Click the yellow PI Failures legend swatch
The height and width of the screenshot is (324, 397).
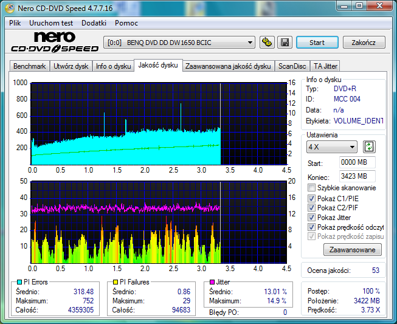(115, 282)
